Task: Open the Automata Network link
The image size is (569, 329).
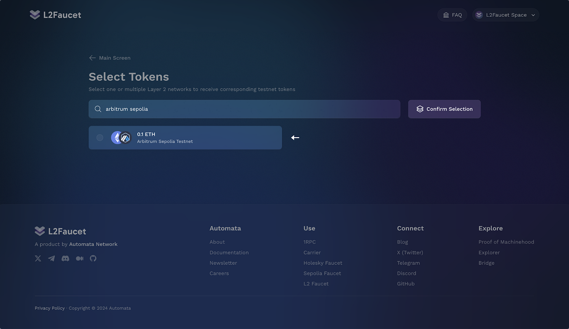Action: [93, 244]
